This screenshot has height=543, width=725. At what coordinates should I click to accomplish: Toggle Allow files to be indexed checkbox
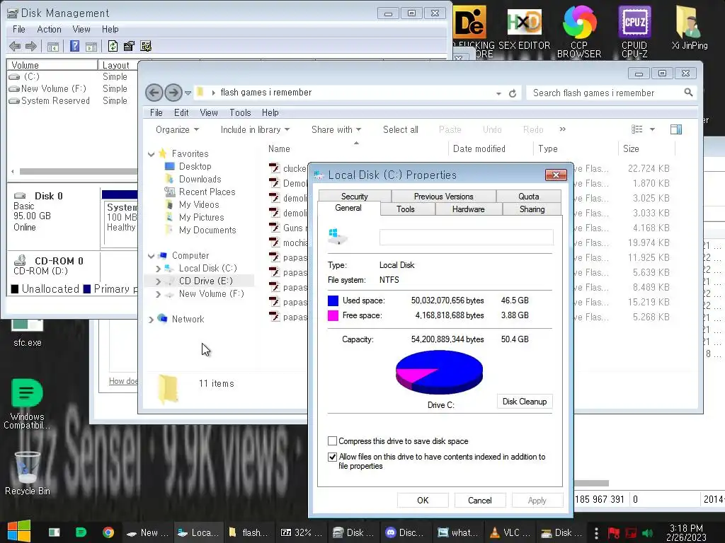[333, 457]
